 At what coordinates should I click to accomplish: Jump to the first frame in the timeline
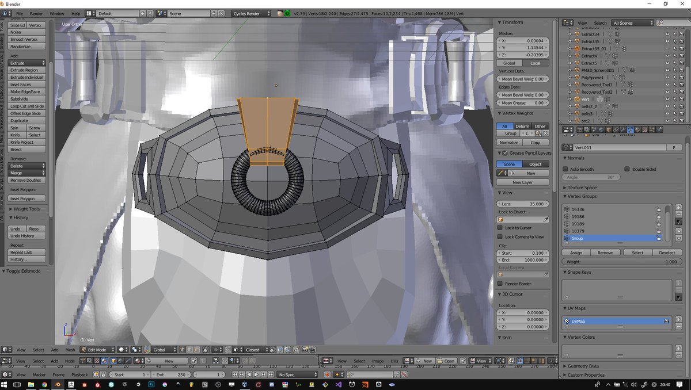(x=234, y=374)
